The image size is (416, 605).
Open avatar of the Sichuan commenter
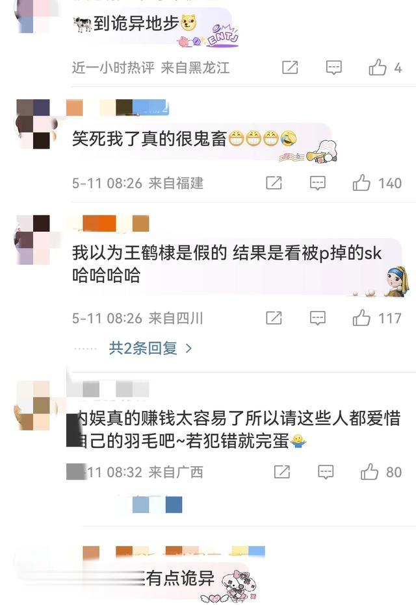click(34, 240)
